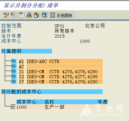The height and width of the screenshot is (121, 129).
Task: Click header cost center value 1000
Action: [x=85, y=41]
